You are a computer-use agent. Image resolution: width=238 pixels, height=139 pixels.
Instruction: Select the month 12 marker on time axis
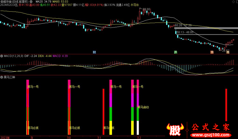(139, 138)
